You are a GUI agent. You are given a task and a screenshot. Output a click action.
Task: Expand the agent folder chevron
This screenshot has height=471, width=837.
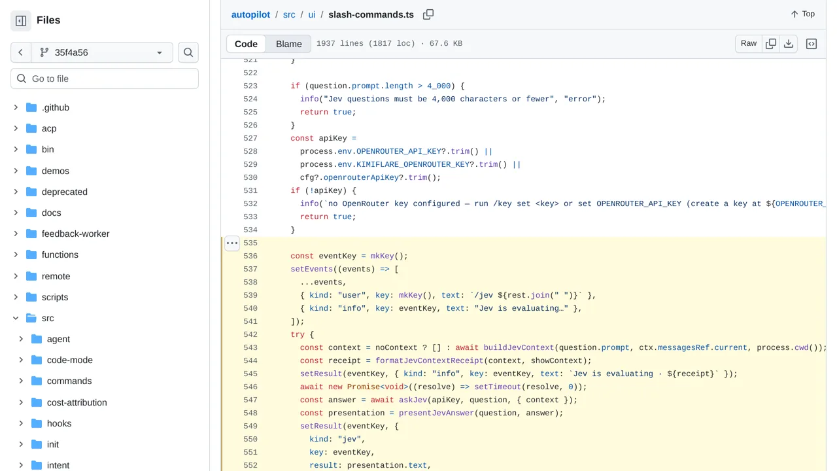click(x=21, y=339)
